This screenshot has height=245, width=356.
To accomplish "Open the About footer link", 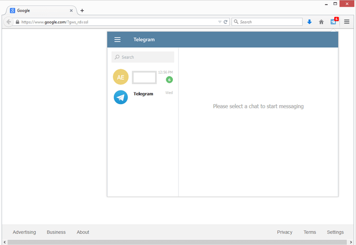I will (83, 232).
